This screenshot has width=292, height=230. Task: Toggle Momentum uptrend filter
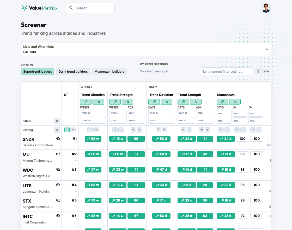222,102
